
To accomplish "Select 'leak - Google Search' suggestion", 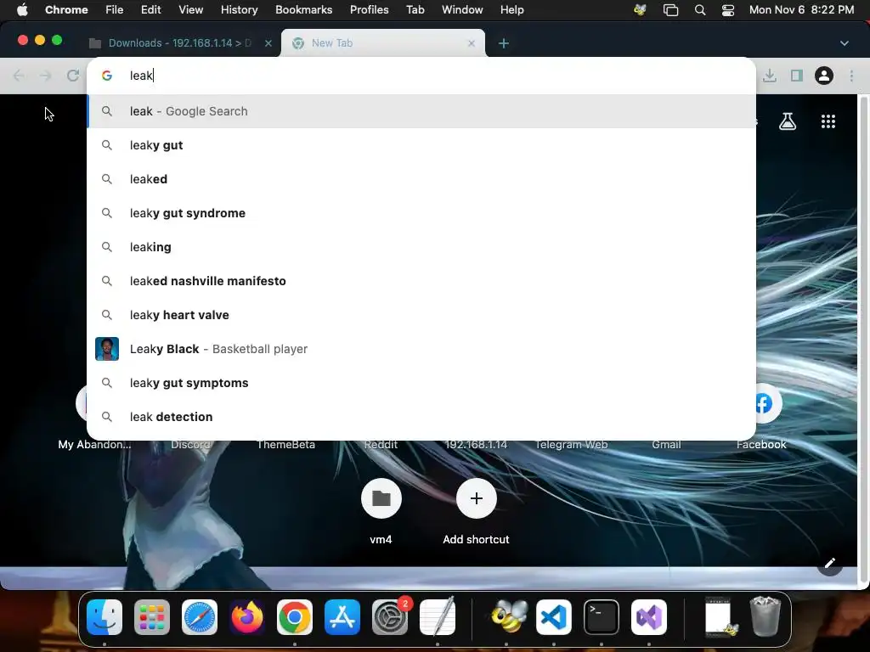I will pyautogui.click(x=421, y=111).
